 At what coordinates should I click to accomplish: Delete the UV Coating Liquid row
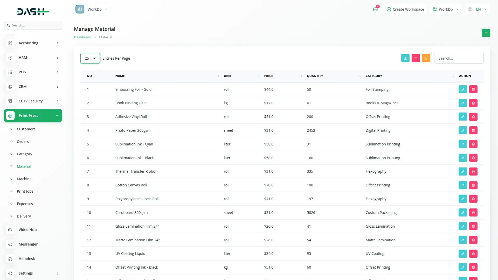(x=473, y=254)
